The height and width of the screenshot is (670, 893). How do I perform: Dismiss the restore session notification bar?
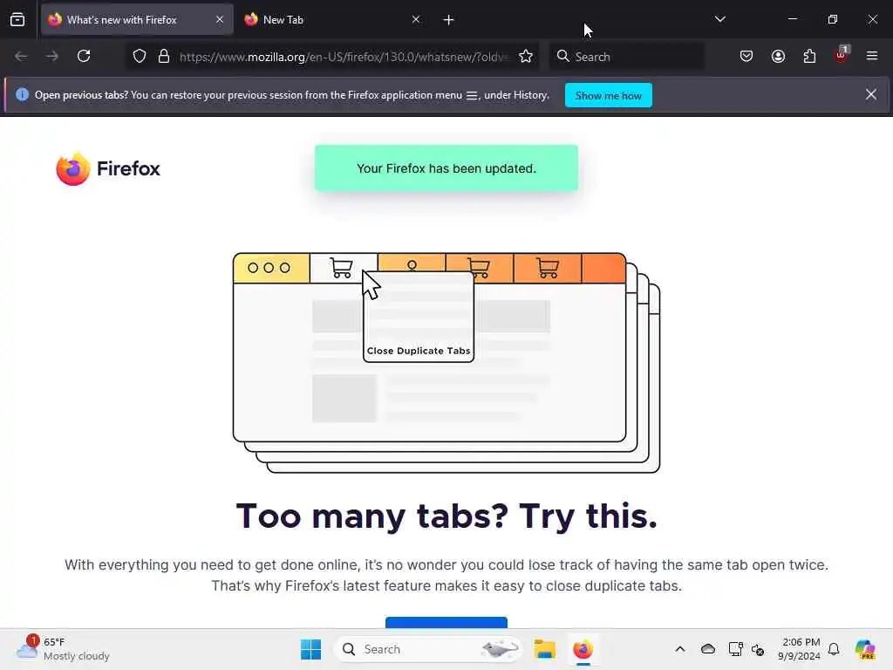coord(871,94)
